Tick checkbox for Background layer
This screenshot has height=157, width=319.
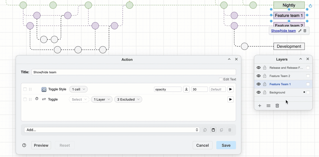point(308,92)
